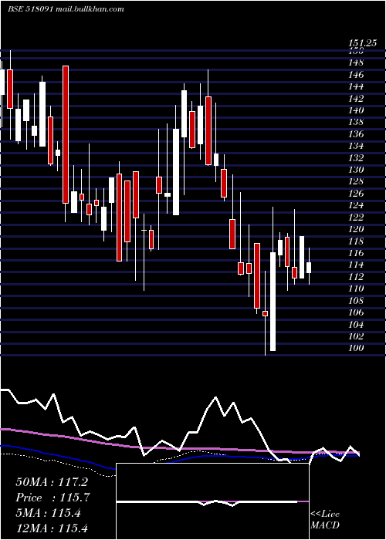Click the 144 price axis label
386x540 pixels.
pos(356,86)
